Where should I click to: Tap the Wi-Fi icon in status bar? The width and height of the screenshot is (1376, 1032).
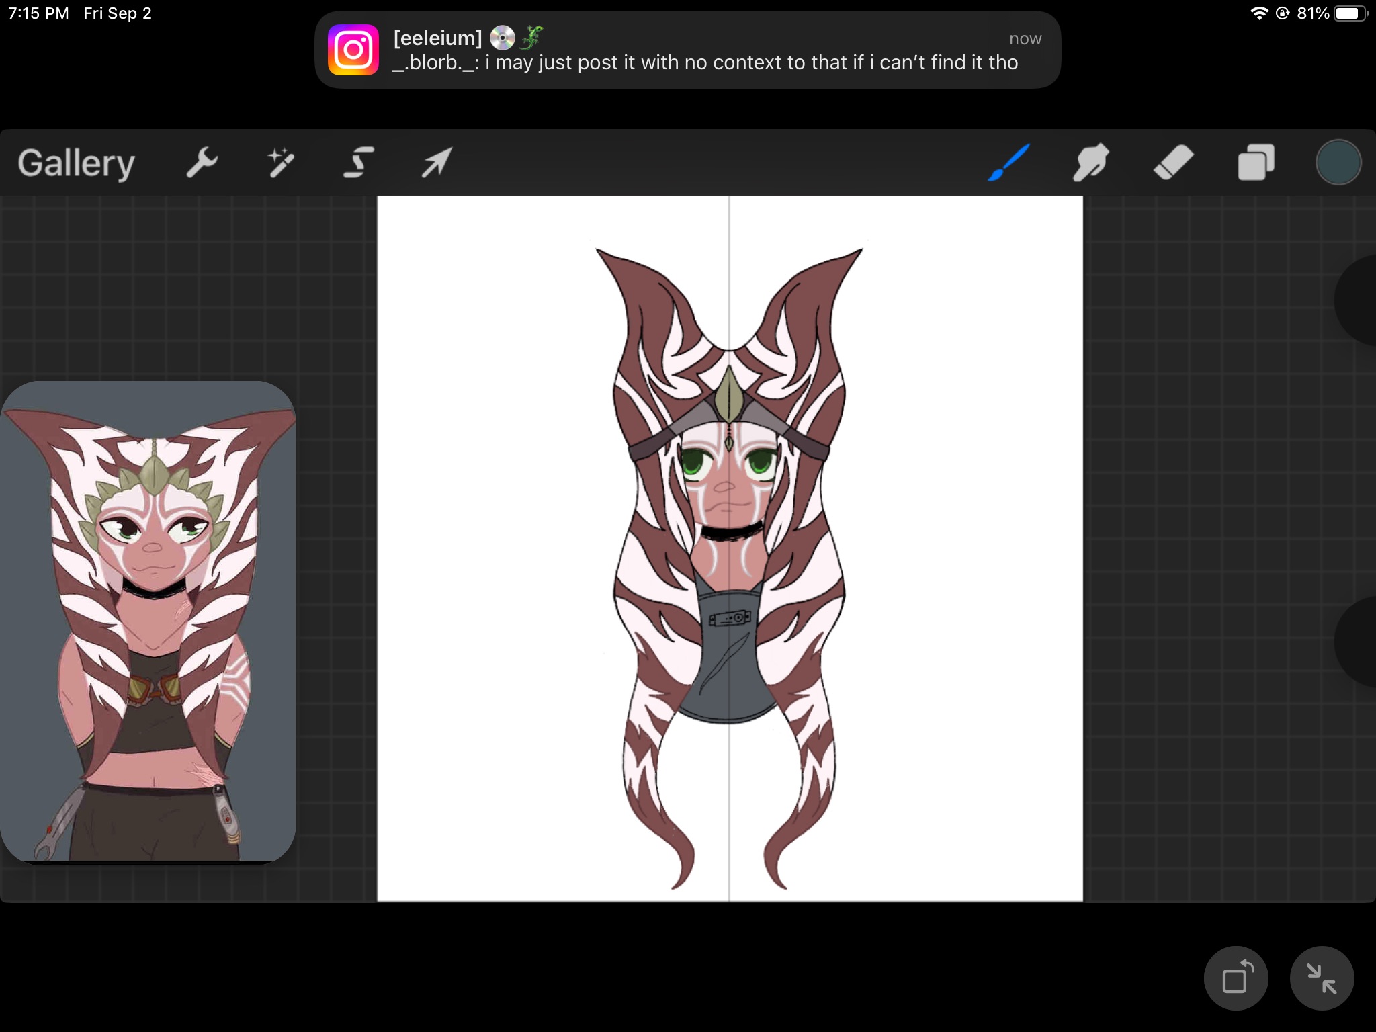coord(1258,13)
